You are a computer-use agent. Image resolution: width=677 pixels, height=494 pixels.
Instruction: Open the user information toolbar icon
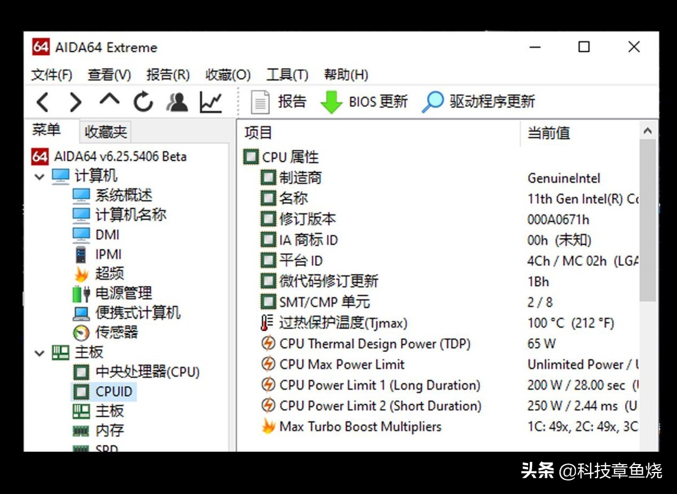tap(177, 102)
